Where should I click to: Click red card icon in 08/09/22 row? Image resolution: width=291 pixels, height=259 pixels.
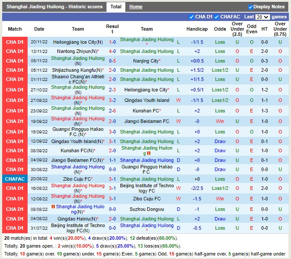click(149, 154)
